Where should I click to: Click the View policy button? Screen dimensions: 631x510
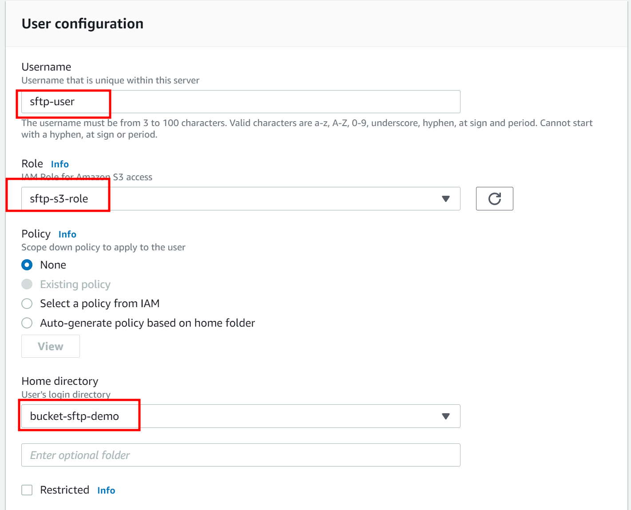[x=51, y=346]
